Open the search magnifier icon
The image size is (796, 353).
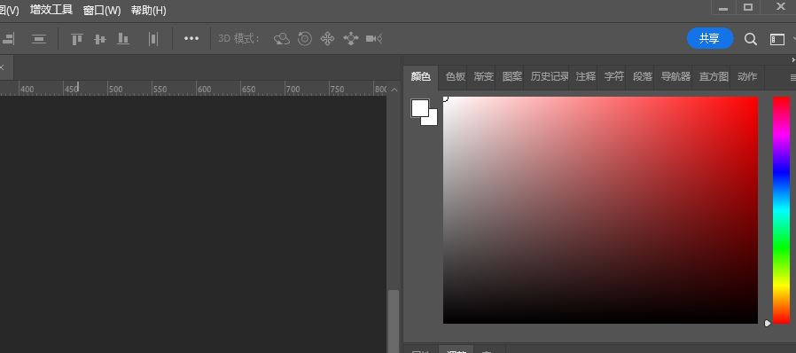(750, 39)
